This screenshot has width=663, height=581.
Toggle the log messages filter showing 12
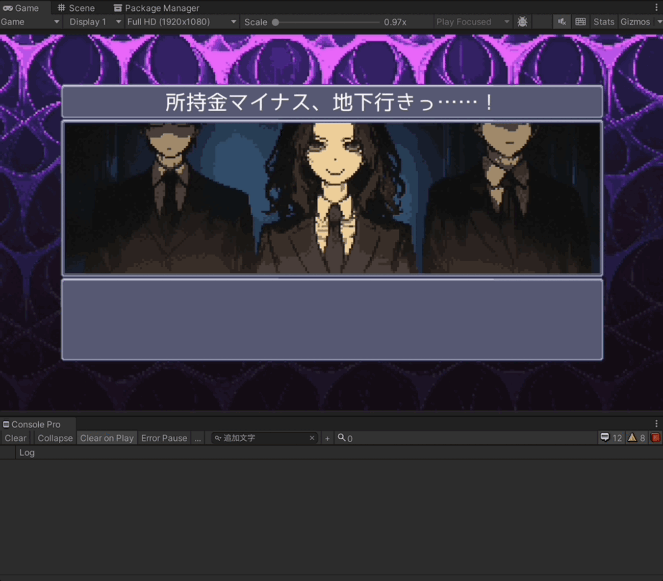pos(610,438)
